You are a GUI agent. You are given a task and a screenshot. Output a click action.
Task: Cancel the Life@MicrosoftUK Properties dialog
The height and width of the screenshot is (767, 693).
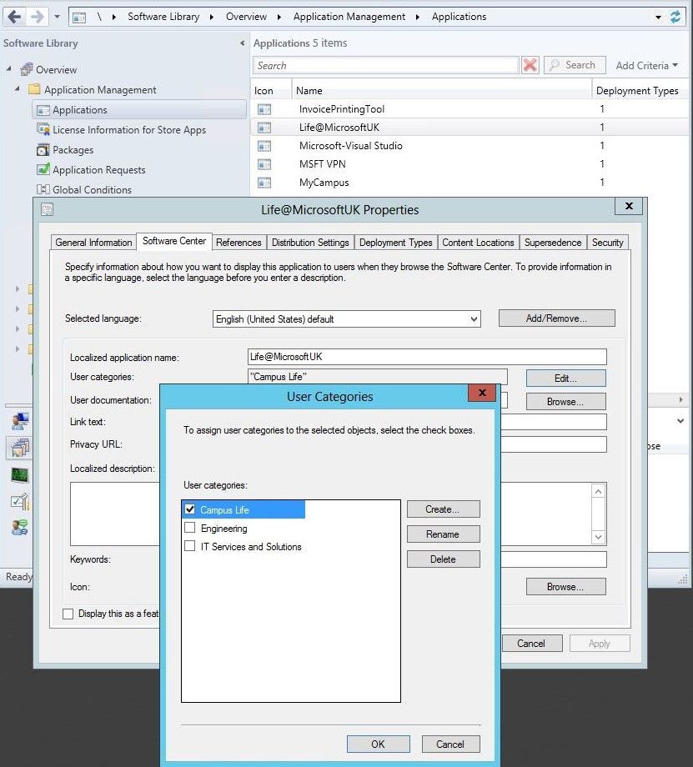(532, 644)
